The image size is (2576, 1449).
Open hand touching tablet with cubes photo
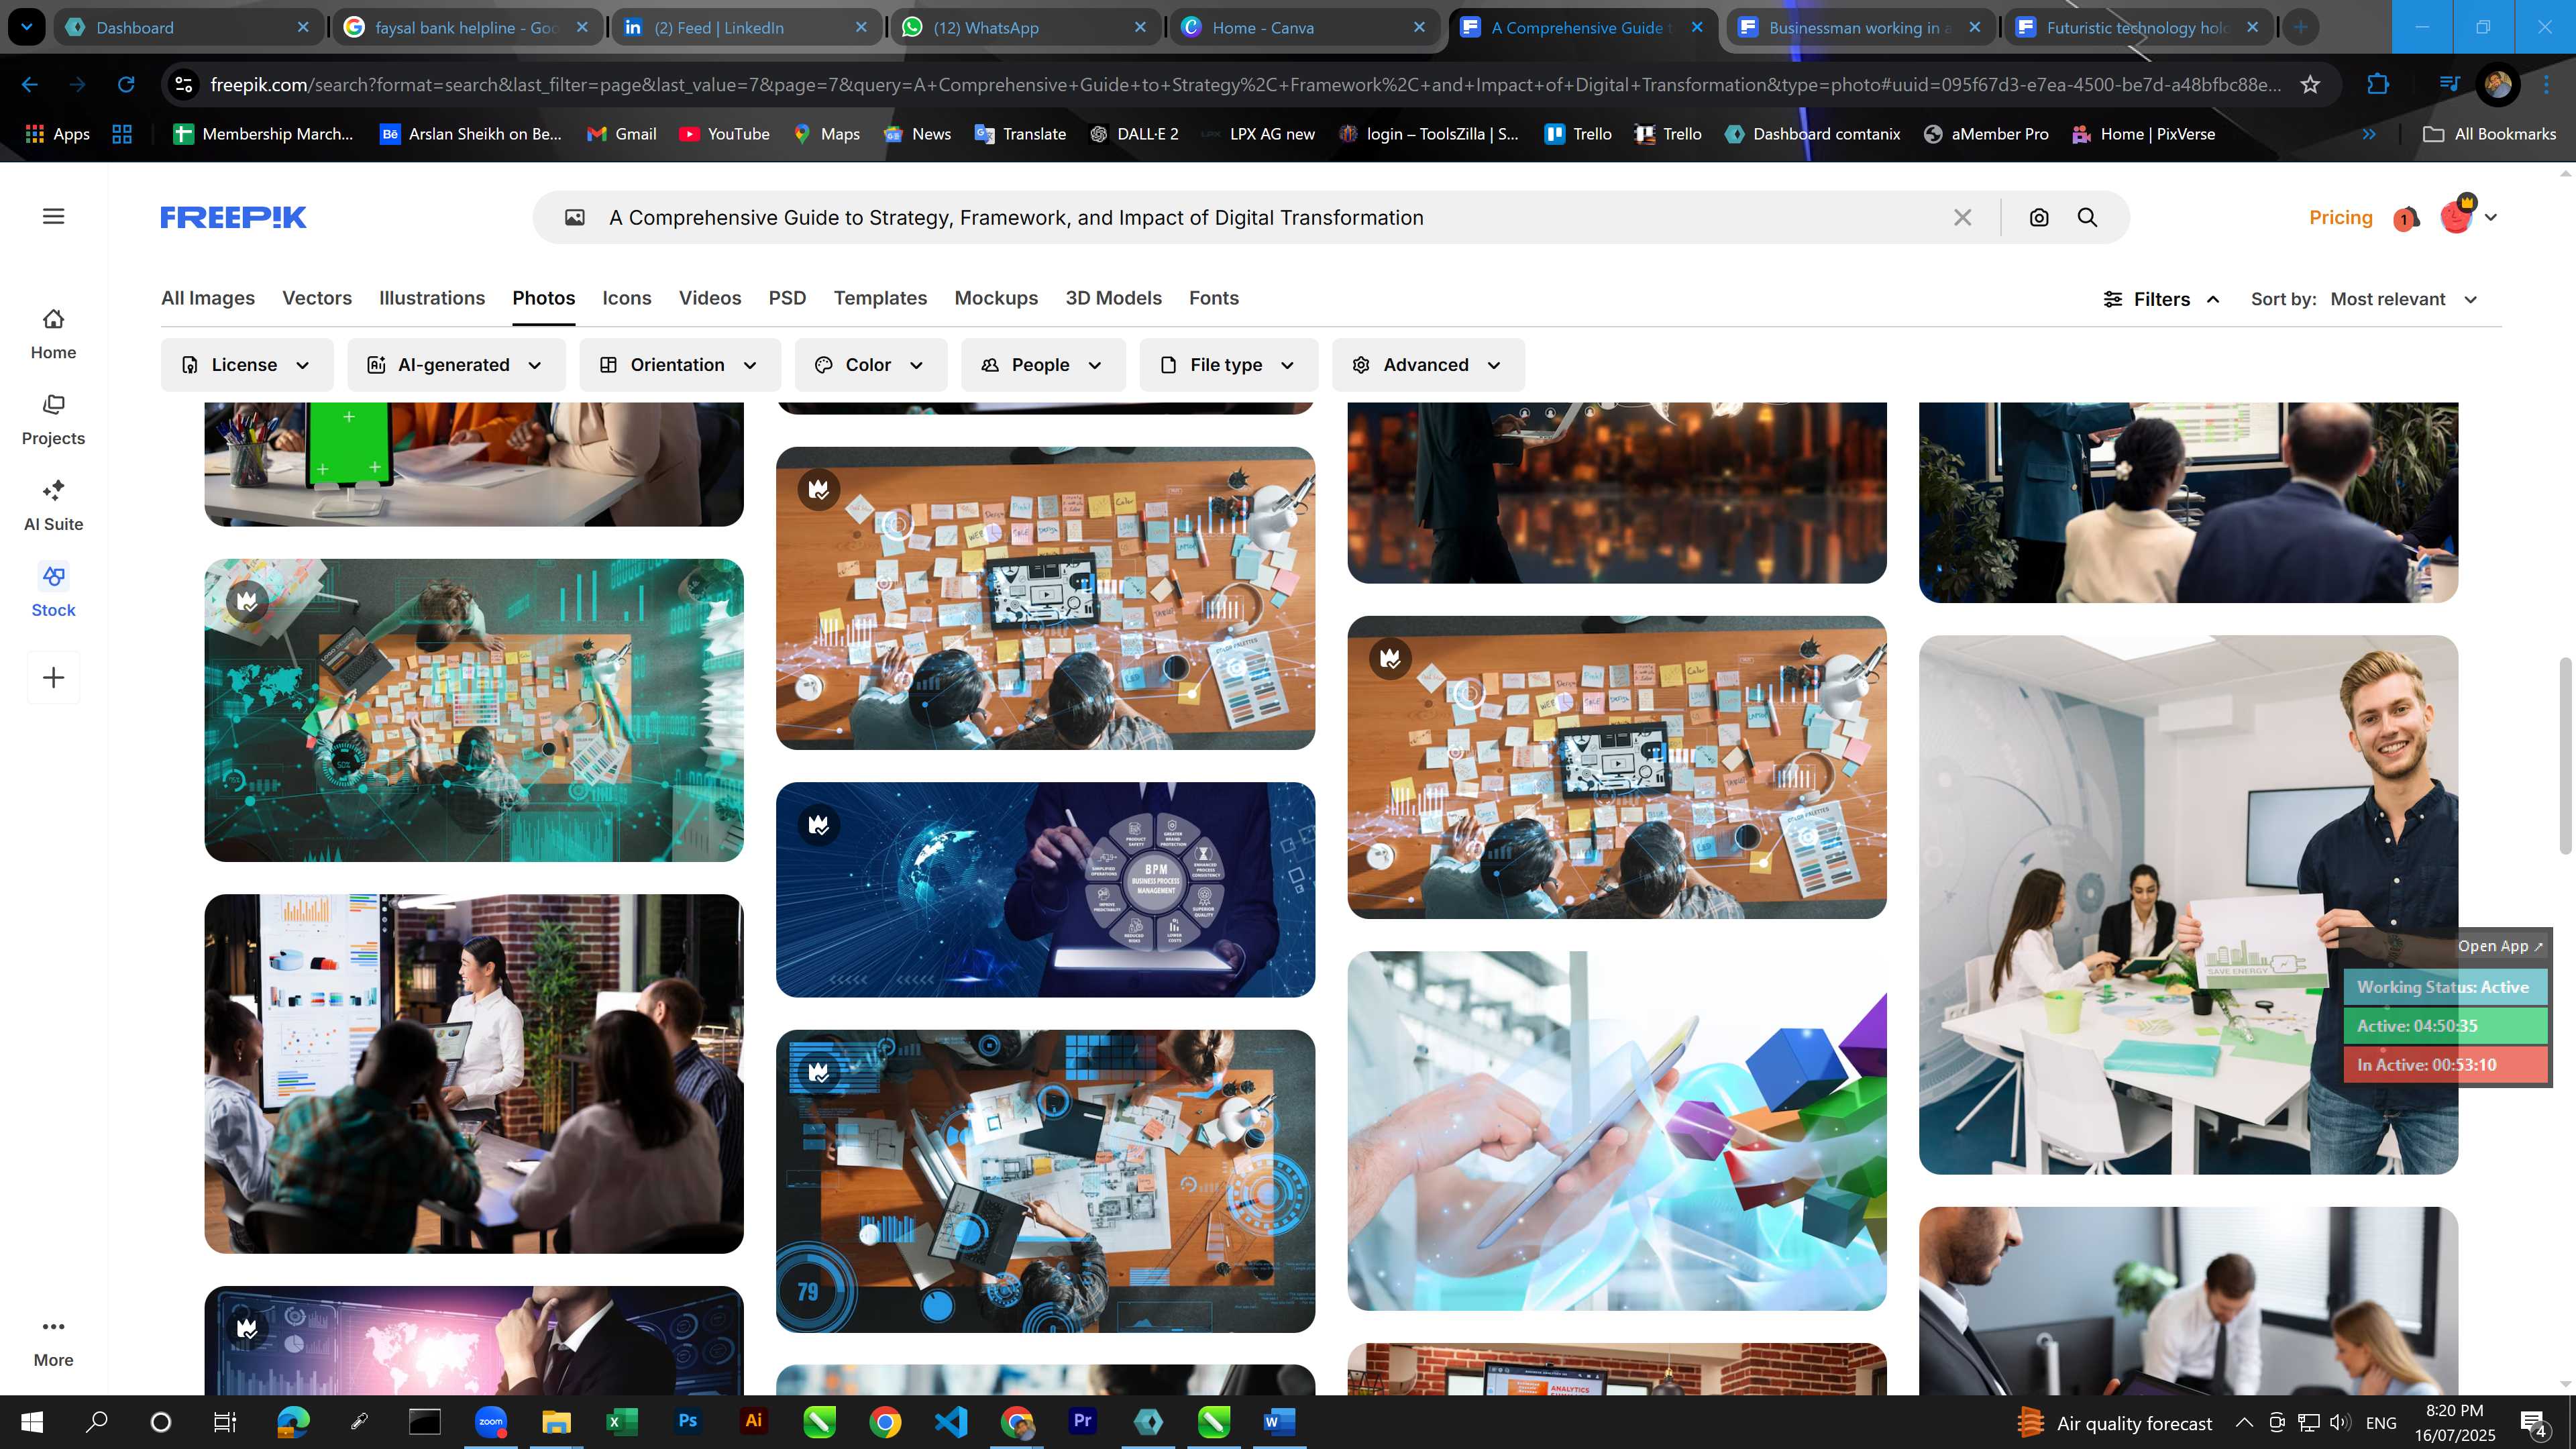tap(1616, 1130)
